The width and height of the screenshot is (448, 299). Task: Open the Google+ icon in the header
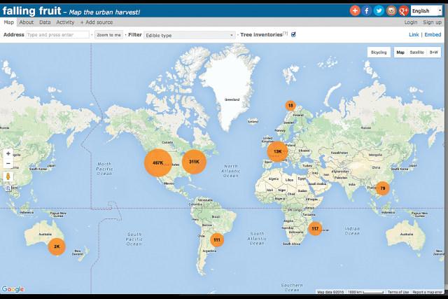click(x=403, y=11)
